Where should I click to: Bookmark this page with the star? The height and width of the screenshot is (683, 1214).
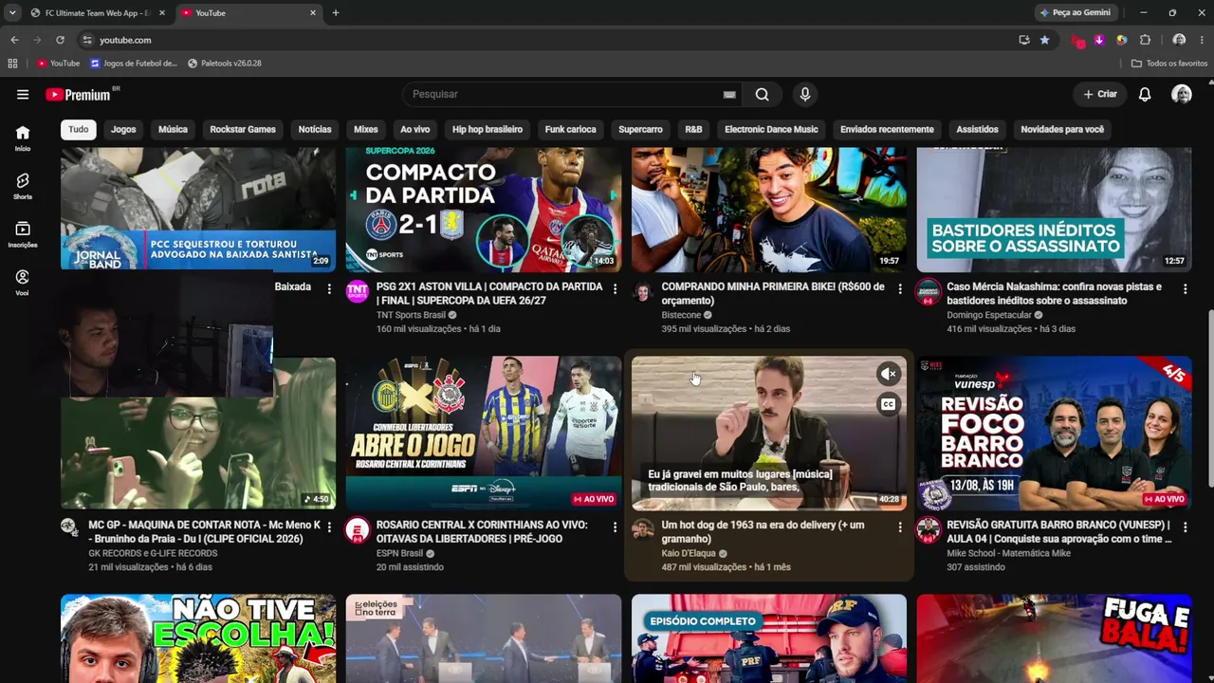pos(1044,40)
